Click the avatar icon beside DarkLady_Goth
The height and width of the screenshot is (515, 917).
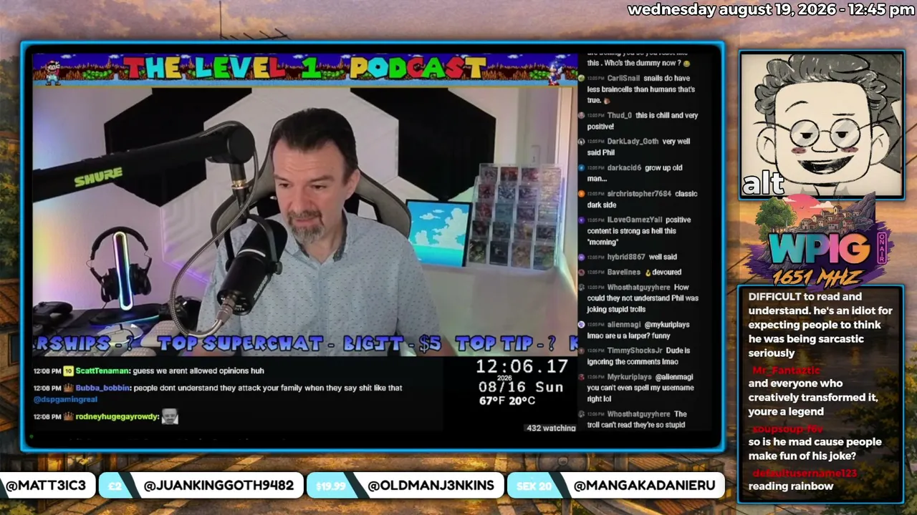pos(581,142)
